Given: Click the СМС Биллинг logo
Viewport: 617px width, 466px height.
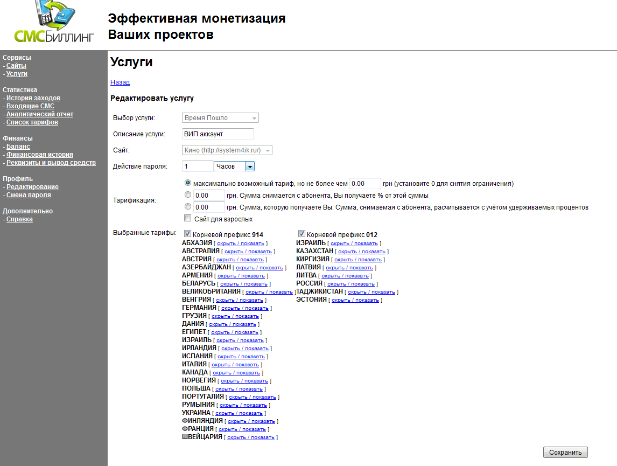Looking at the screenshot, I should click(54, 22).
